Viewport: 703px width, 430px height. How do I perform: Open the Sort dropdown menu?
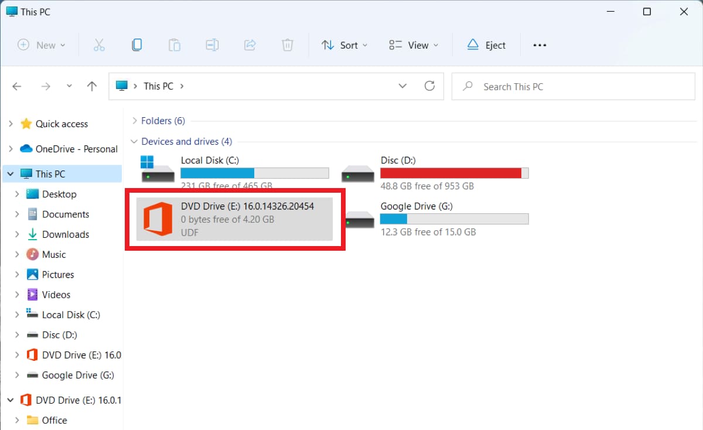click(x=344, y=45)
